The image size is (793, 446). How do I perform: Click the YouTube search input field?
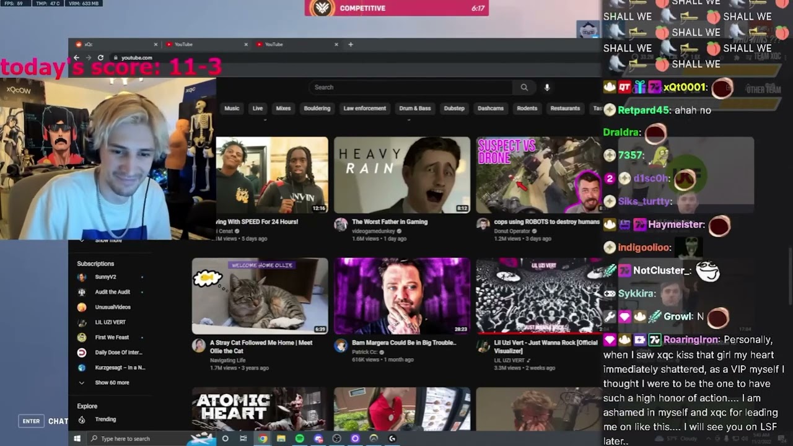point(412,87)
